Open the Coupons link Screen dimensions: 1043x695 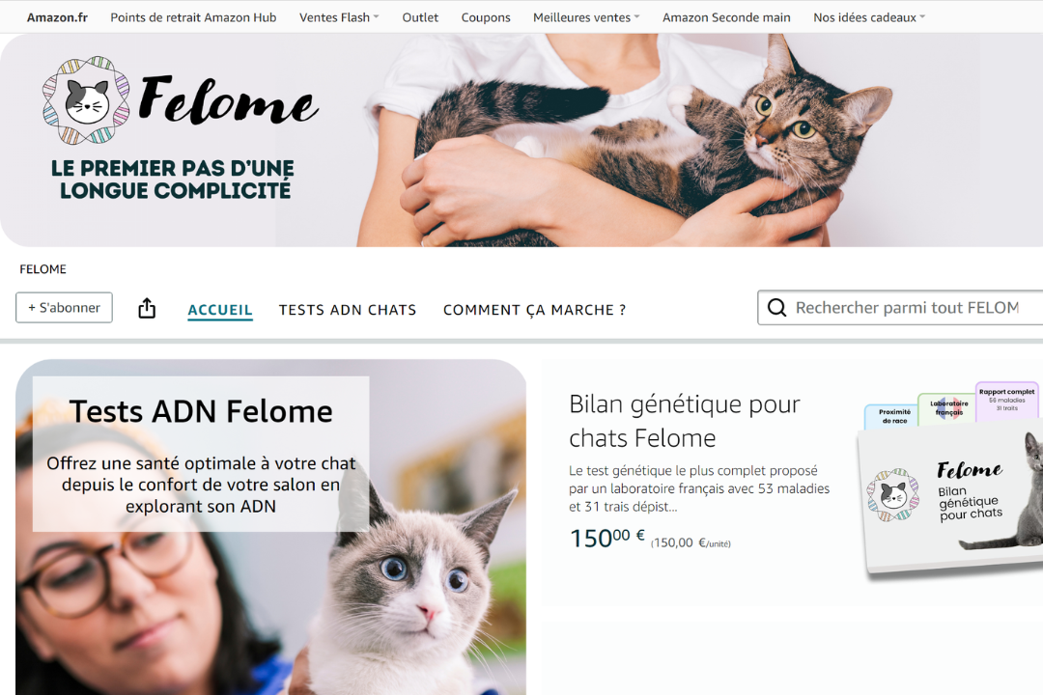[486, 17]
